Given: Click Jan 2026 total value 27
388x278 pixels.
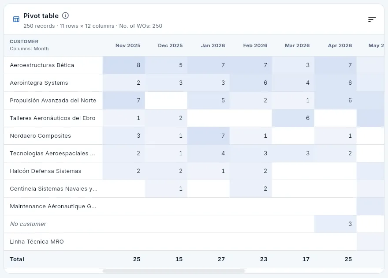Looking at the screenshot, I should pyautogui.click(x=221, y=259).
